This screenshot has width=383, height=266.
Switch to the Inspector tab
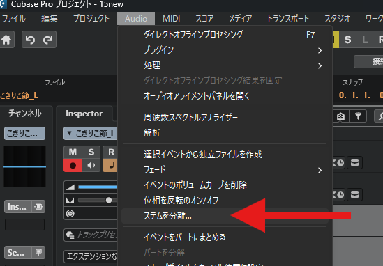click(84, 114)
